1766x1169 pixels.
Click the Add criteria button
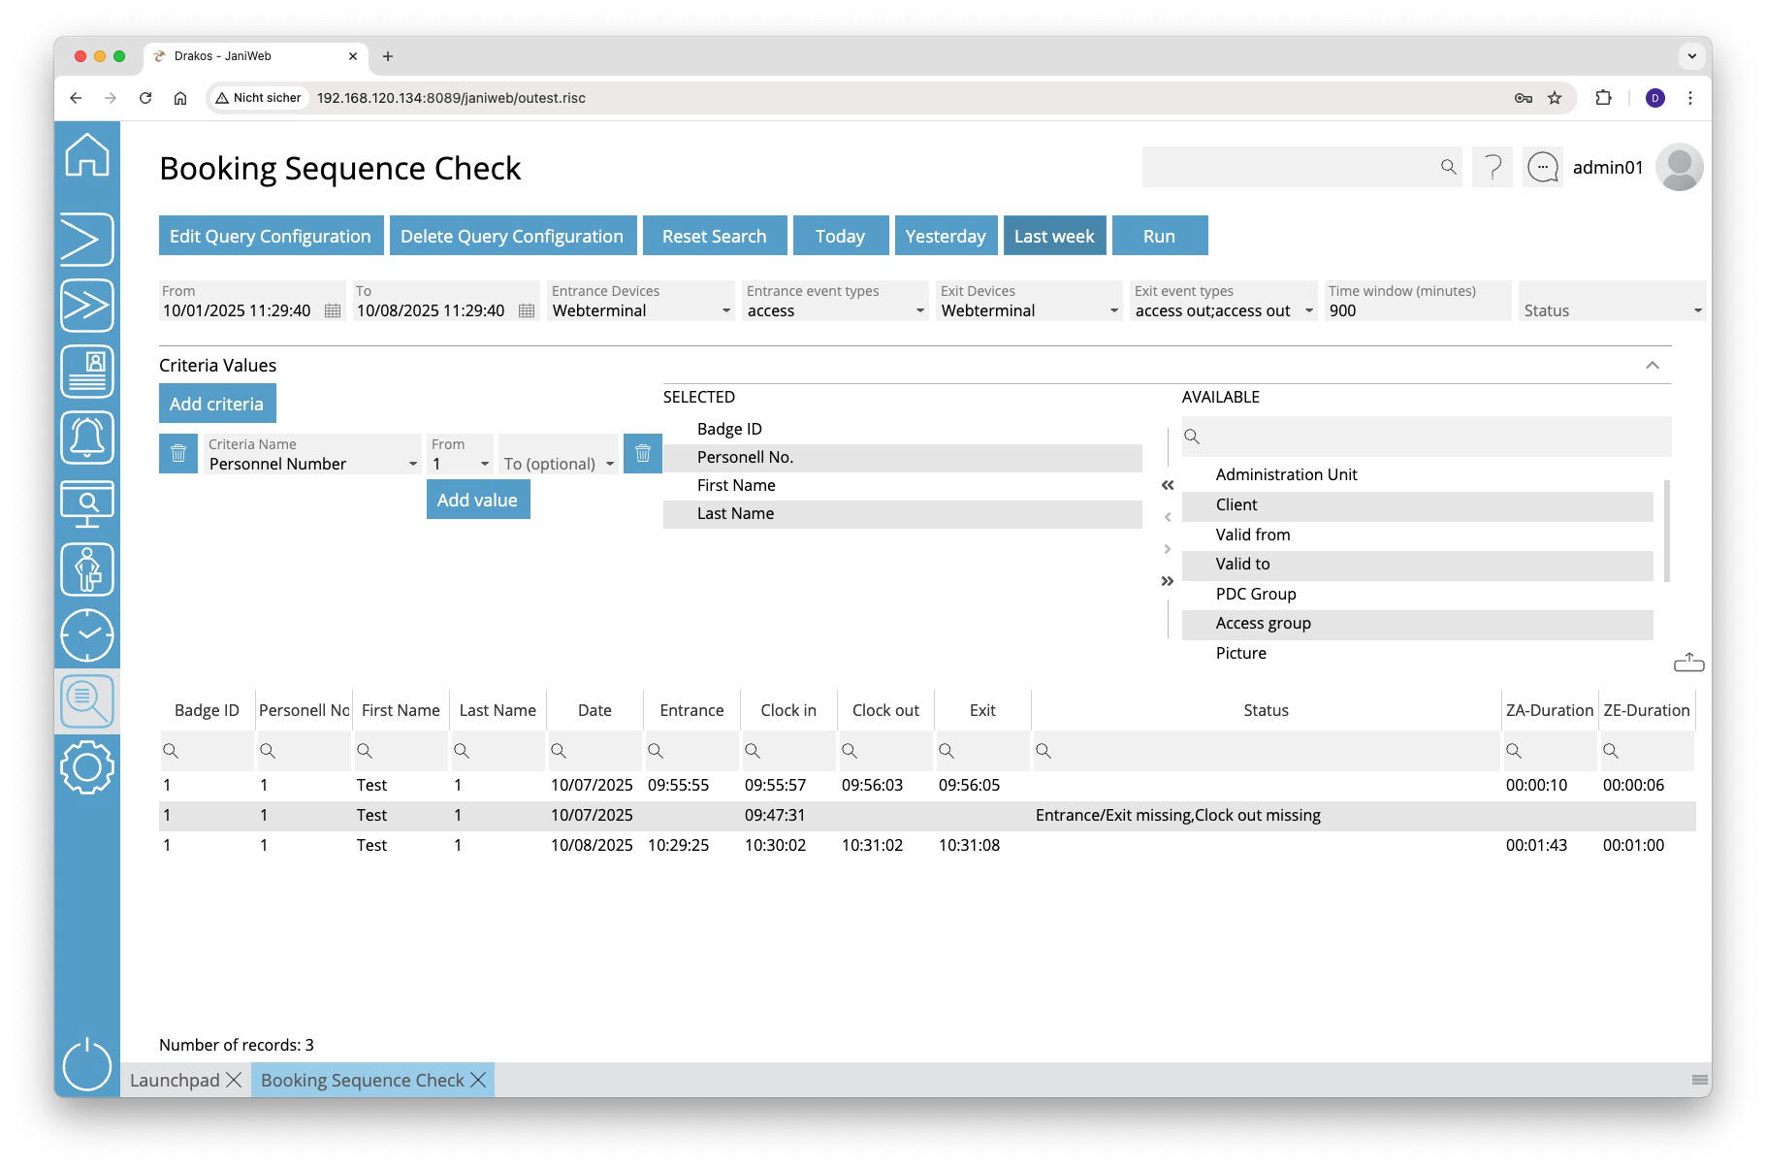[x=216, y=404]
